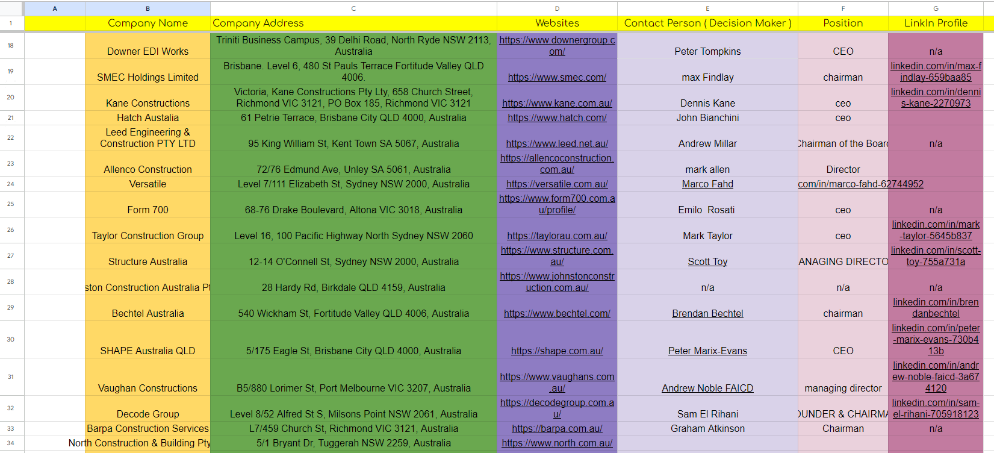Select the '28 Hardy Rd, Birkdale QLD 4159' cell

pyautogui.click(x=353, y=282)
